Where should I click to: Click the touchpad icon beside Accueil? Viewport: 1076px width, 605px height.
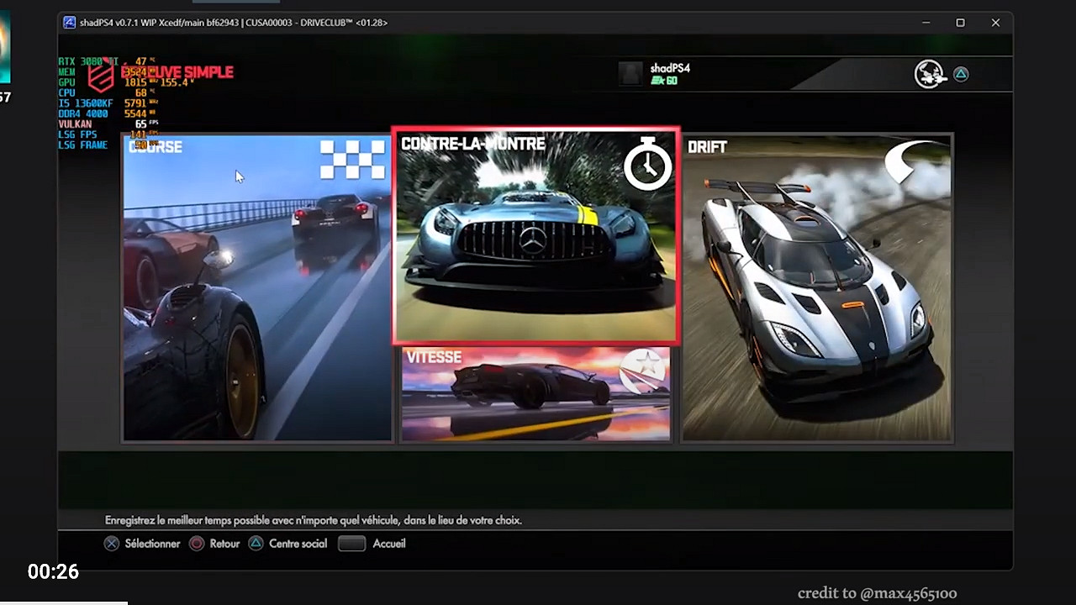(x=351, y=544)
